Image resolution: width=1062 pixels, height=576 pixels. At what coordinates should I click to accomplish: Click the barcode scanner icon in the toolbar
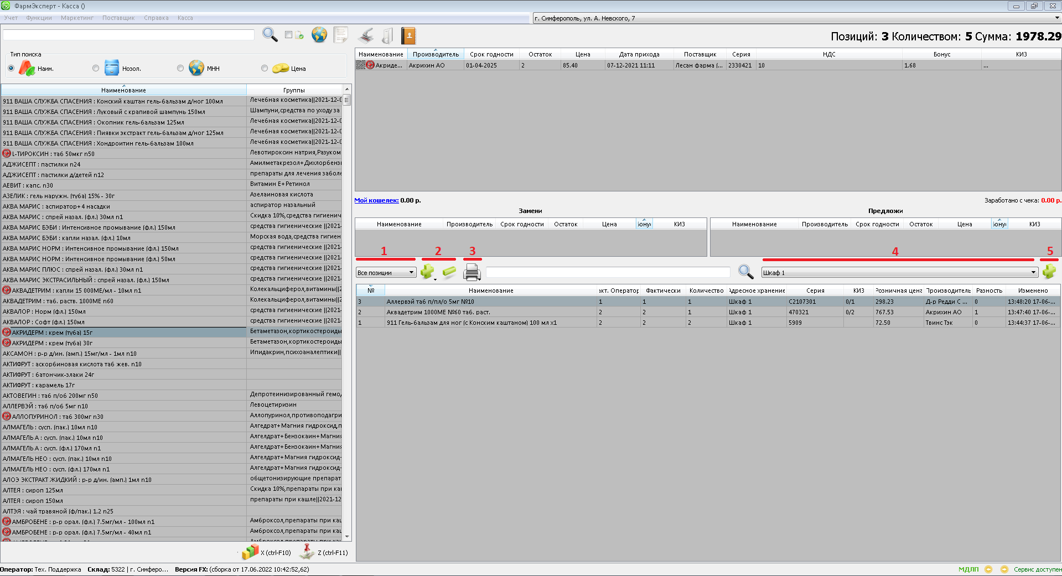[x=366, y=36]
